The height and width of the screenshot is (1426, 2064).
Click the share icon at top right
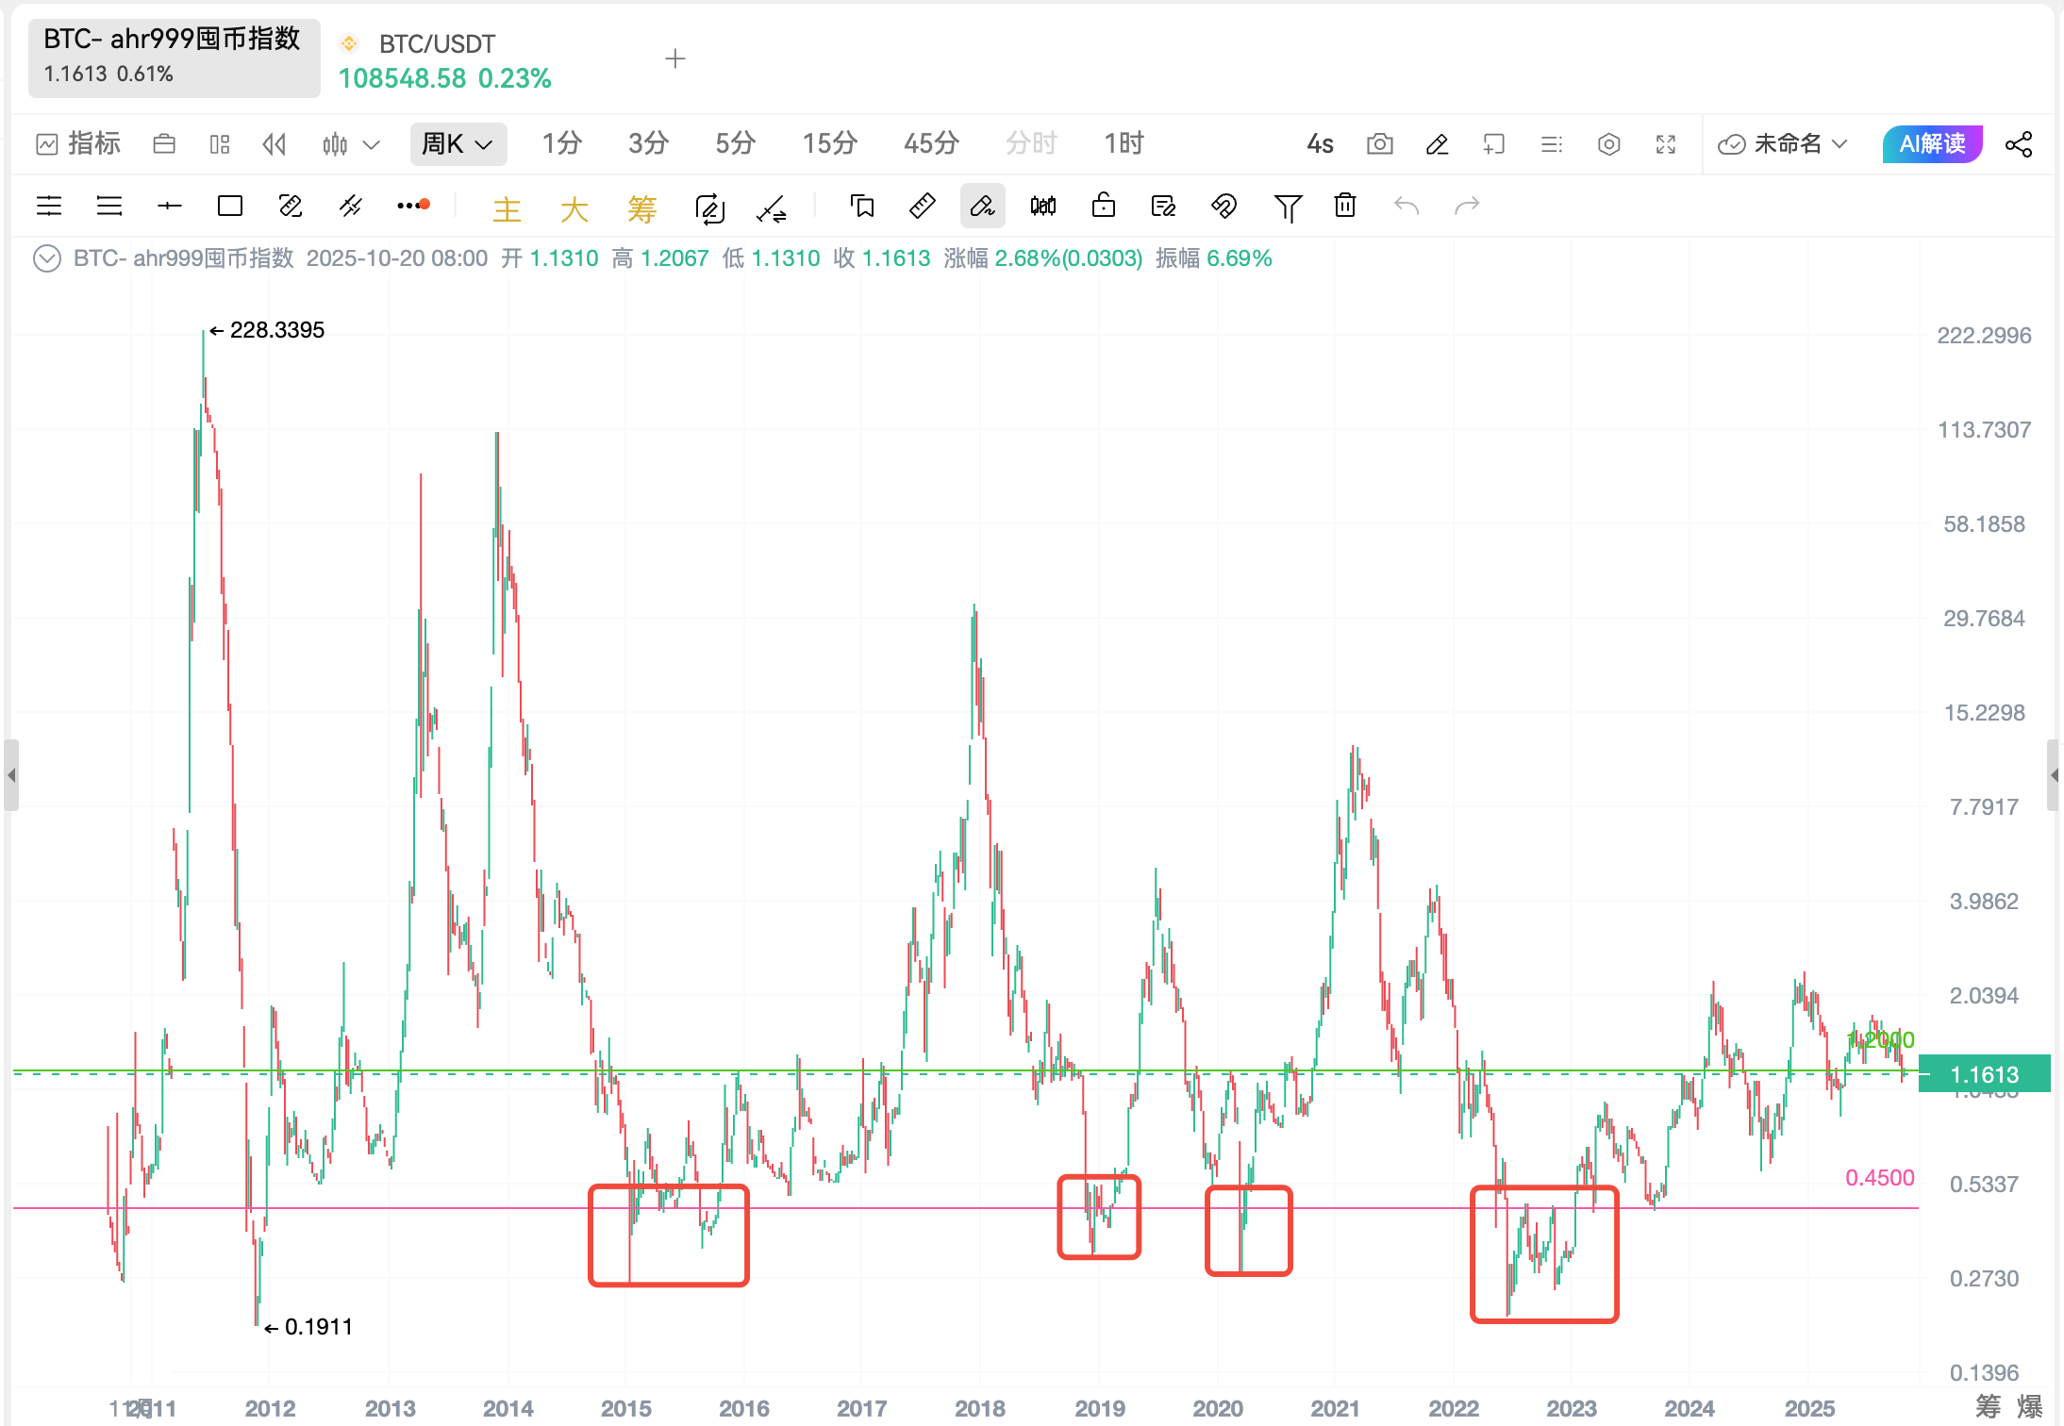pyautogui.click(x=2019, y=144)
